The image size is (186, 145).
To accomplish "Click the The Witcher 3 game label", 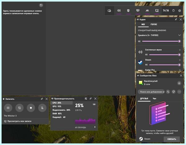I will point(10,116).
